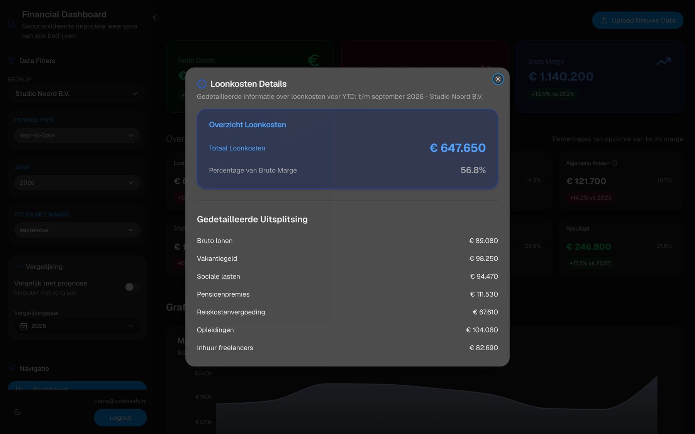This screenshot has height=434, width=695.
Task: Click the Upload Nieuwe Data button
Action: pyautogui.click(x=637, y=20)
